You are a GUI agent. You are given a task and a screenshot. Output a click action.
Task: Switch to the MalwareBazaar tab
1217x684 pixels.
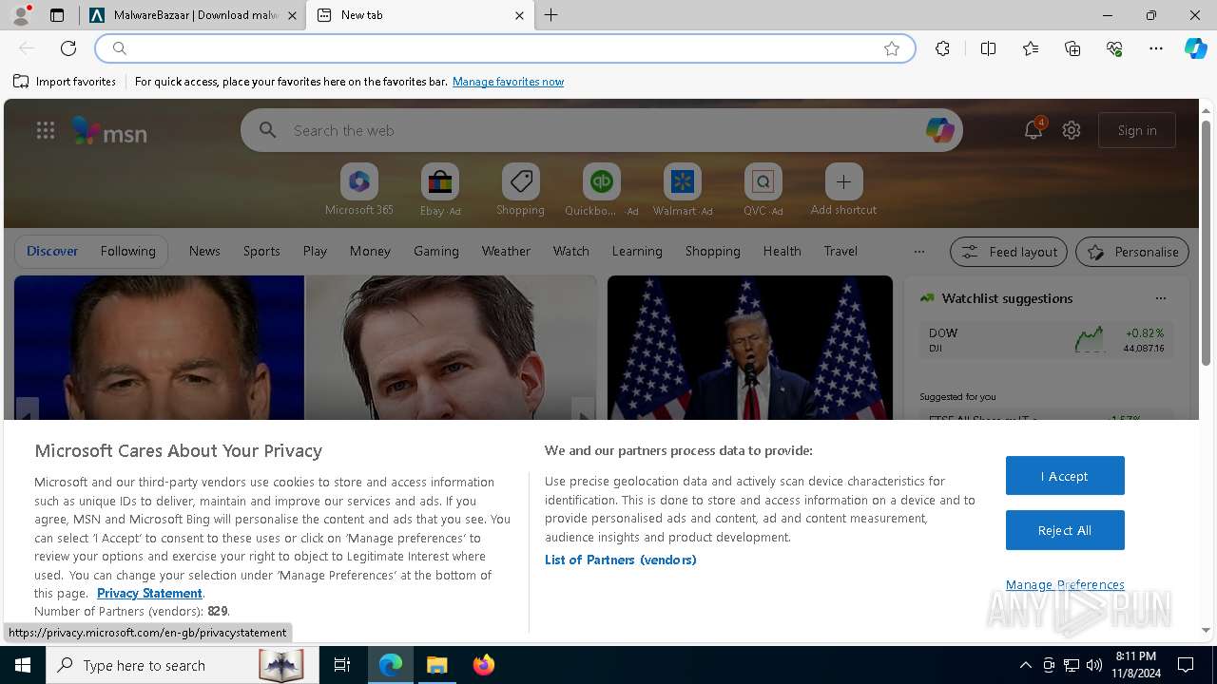(x=194, y=15)
